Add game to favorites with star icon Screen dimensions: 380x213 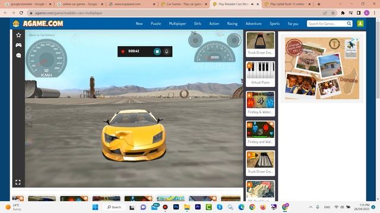click(x=18, y=35)
